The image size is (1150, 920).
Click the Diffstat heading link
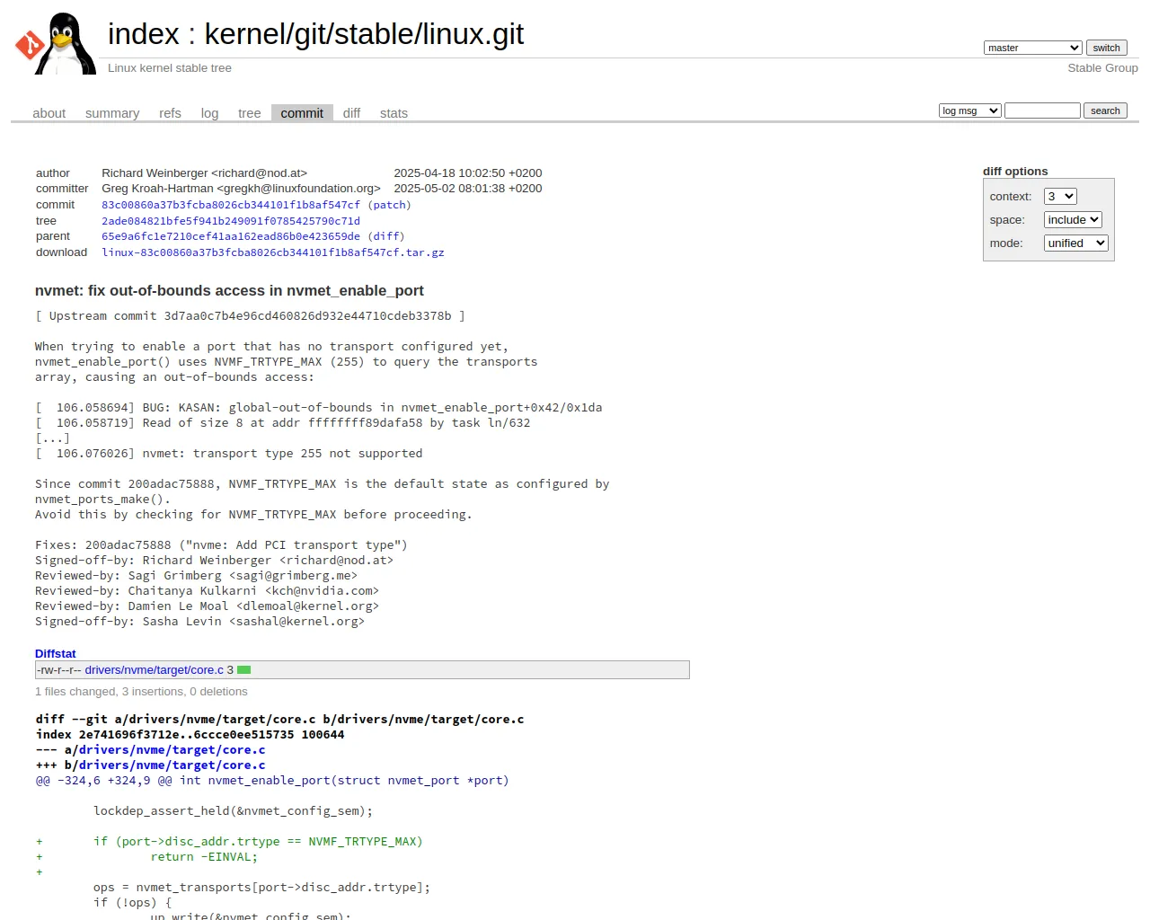[56, 653]
